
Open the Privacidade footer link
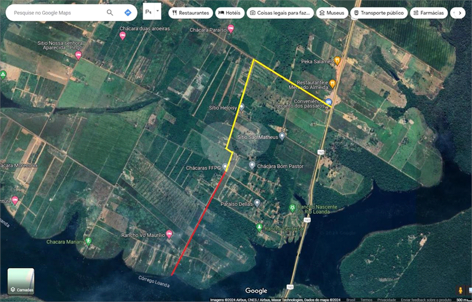[x=386, y=300]
